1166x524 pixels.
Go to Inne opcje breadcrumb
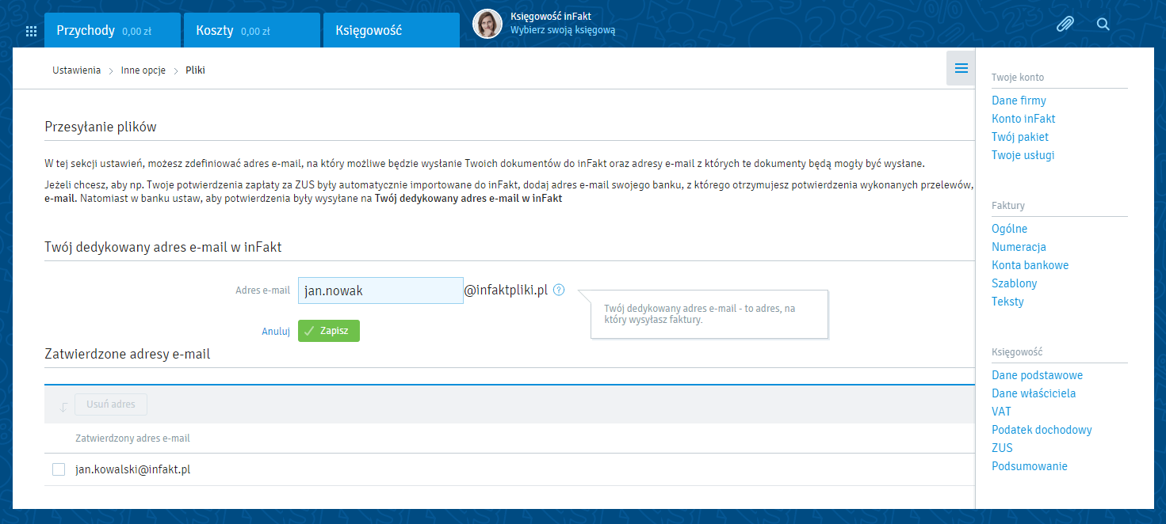pyautogui.click(x=143, y=70)
